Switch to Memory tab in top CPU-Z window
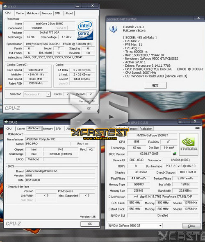This screenshot has width=205, height=242. 47,13
